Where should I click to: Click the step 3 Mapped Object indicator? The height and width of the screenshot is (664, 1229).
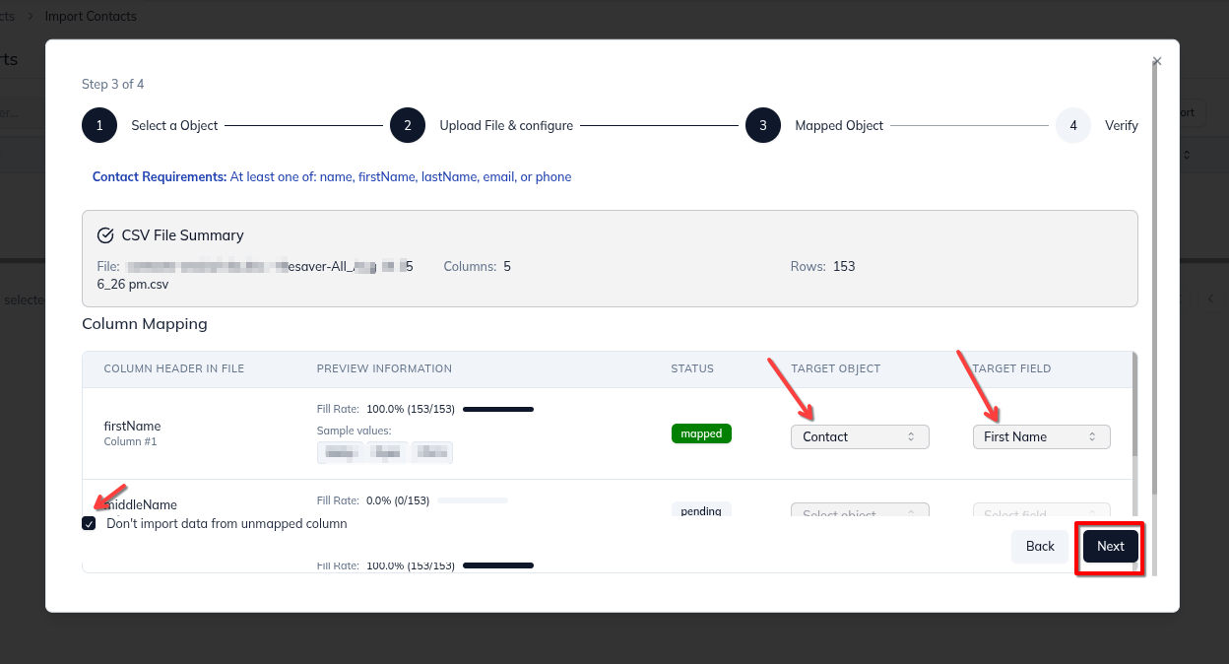pos(763,125)
